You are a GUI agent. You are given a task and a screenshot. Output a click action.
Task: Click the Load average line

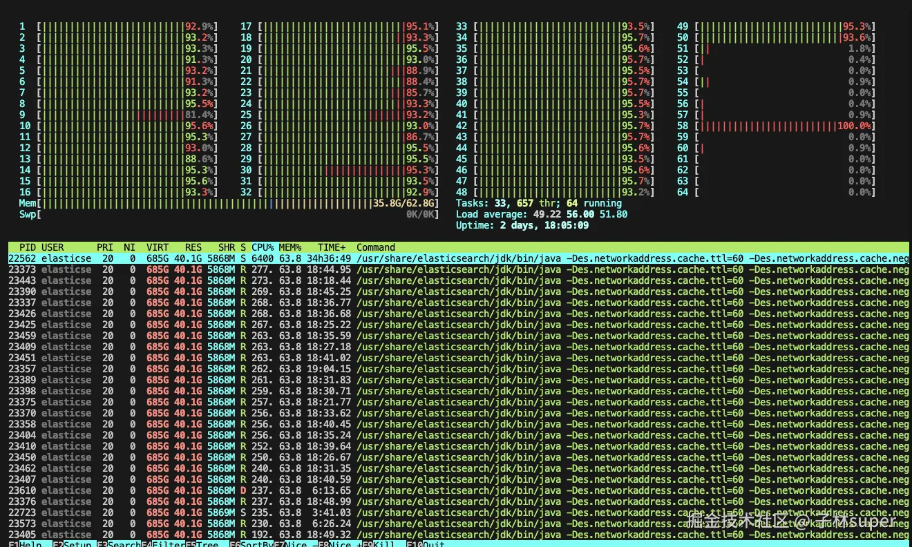click(542, 214)
